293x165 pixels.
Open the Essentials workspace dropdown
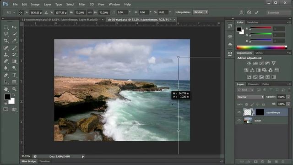278,12
